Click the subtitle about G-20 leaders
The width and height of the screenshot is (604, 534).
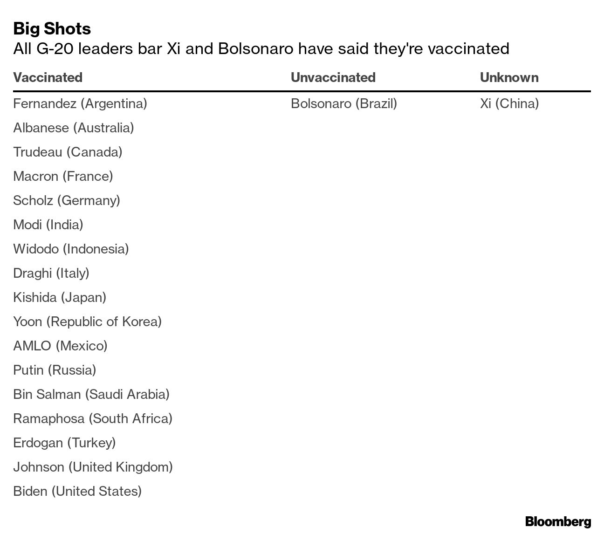point(261,48)
